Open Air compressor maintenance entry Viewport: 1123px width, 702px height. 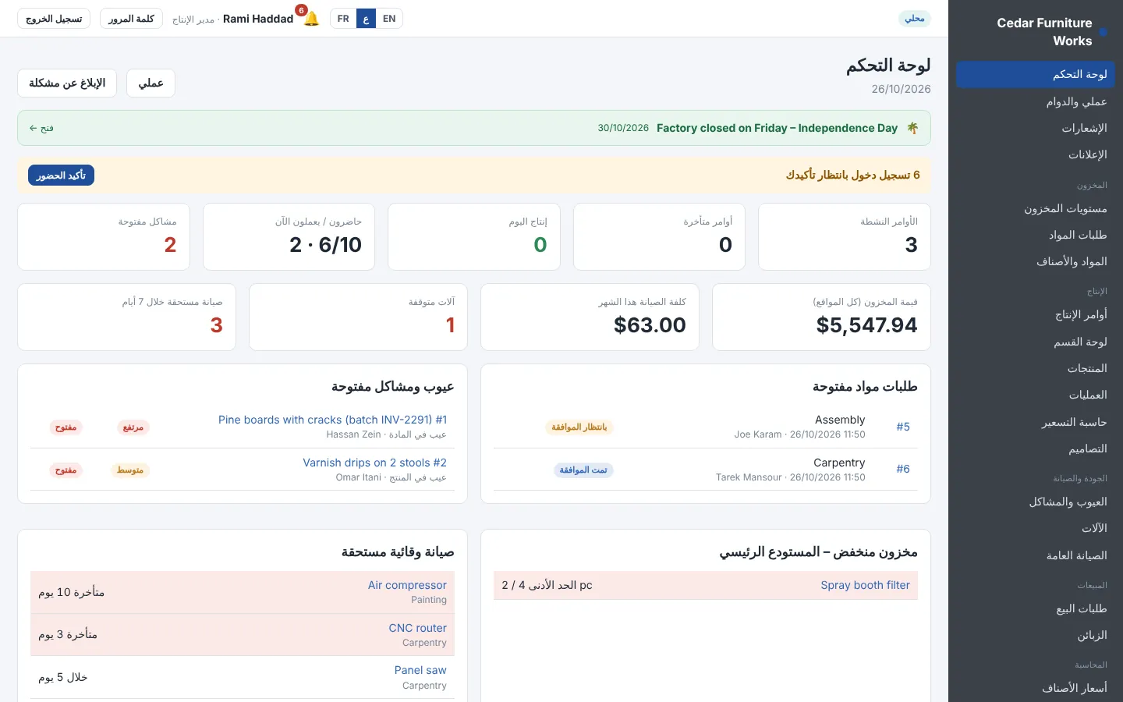pyautogui.click(x=407, y=585)
